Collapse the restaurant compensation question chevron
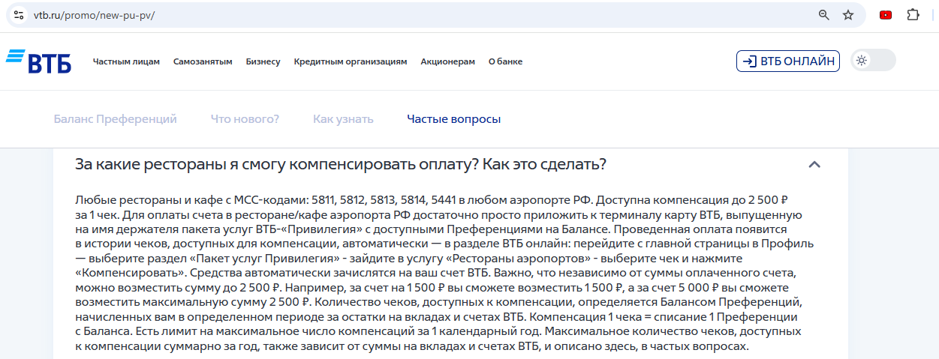This screenshot has width=939, height=359. [x=814, y=165]
